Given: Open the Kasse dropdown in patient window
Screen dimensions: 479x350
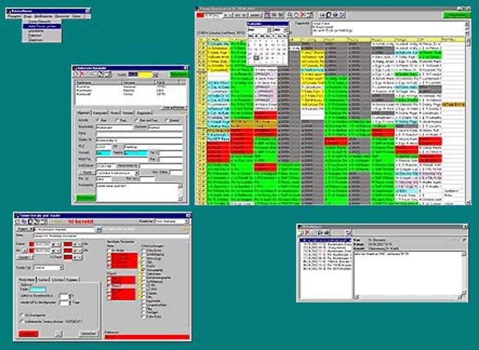Looking at the screenshot, I should (137, 173).
